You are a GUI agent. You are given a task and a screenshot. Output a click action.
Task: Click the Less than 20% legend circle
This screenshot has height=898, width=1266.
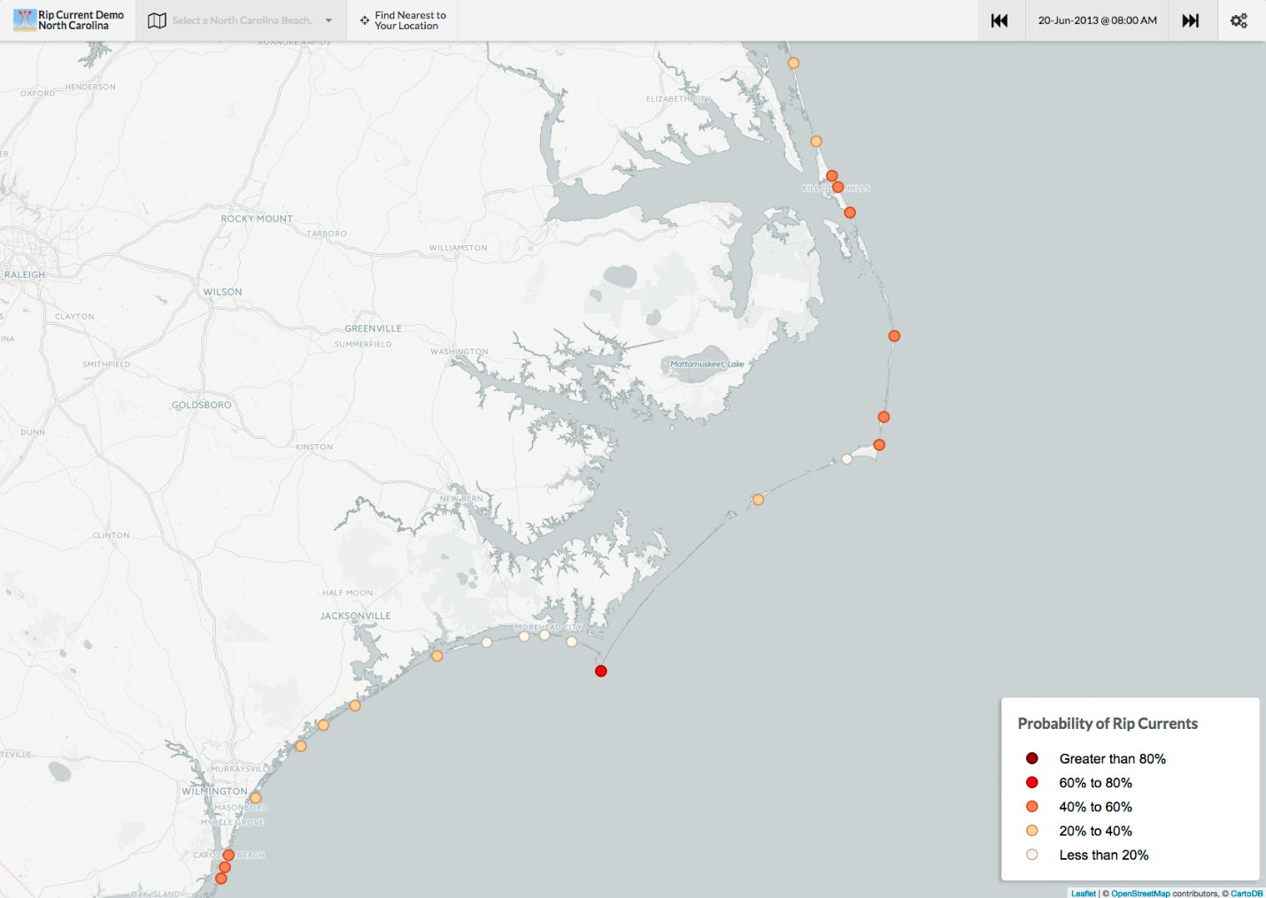[1032, 855]
